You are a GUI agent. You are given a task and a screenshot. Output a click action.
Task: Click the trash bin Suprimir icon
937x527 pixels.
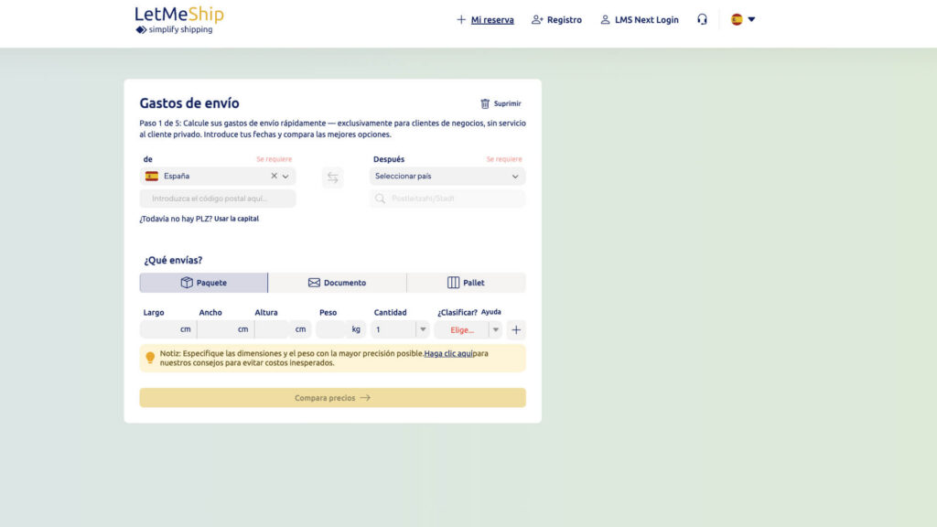point(485,104)
